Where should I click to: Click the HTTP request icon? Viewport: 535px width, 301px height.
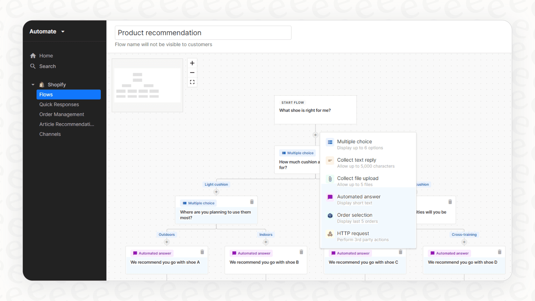tap(330, 234)
